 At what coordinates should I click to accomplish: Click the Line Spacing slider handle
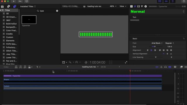point(156,57)
